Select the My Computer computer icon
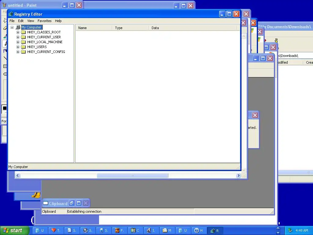This screenshot has height=235, width=313. (18, 27)
